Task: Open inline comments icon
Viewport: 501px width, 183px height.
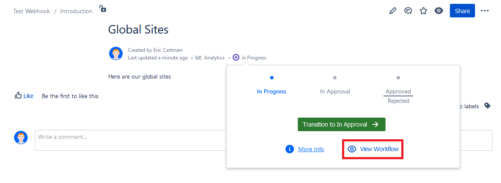Action: tap(408, 11)
